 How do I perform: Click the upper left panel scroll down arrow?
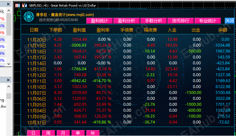point(9,64)
